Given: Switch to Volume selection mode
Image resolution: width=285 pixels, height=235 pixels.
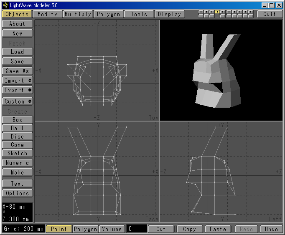Looking at the screenshot, I should point(112,229).
